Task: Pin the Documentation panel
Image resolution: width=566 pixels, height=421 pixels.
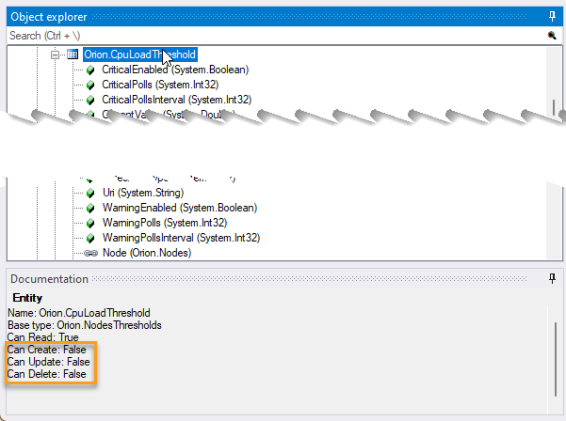Action: (x=552, y=278)
